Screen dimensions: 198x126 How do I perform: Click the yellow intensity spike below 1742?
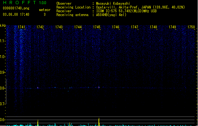pos(38,123)
